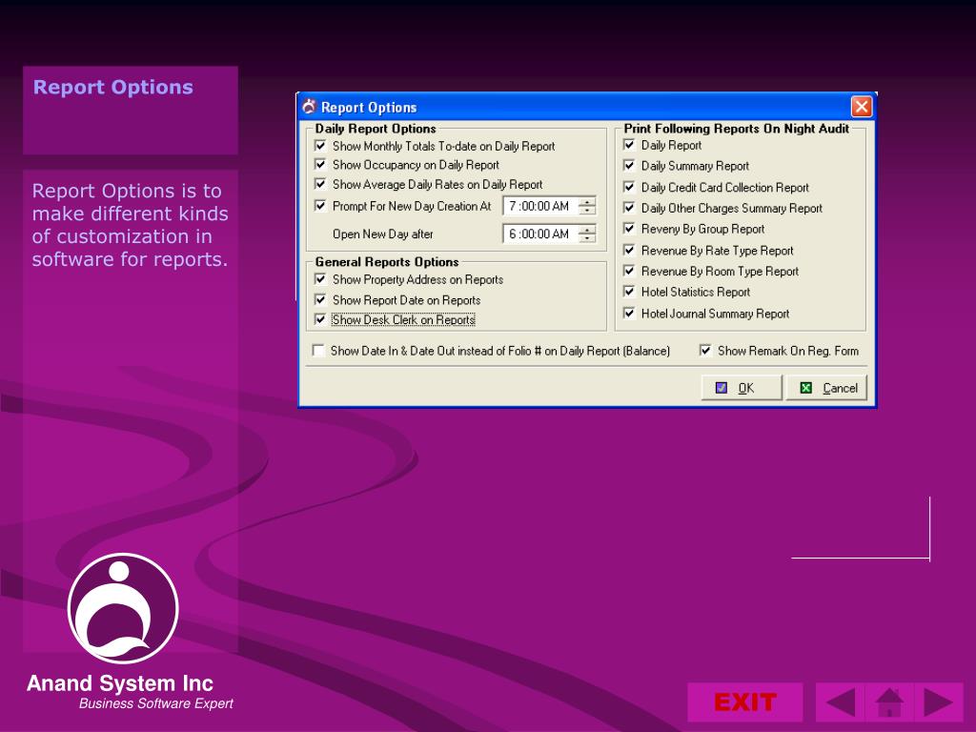Click the previous slide arrow icon

(x=841, y=702)
